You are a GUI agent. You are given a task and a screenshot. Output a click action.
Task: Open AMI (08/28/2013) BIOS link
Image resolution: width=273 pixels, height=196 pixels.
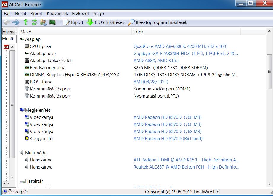point(151,82)
